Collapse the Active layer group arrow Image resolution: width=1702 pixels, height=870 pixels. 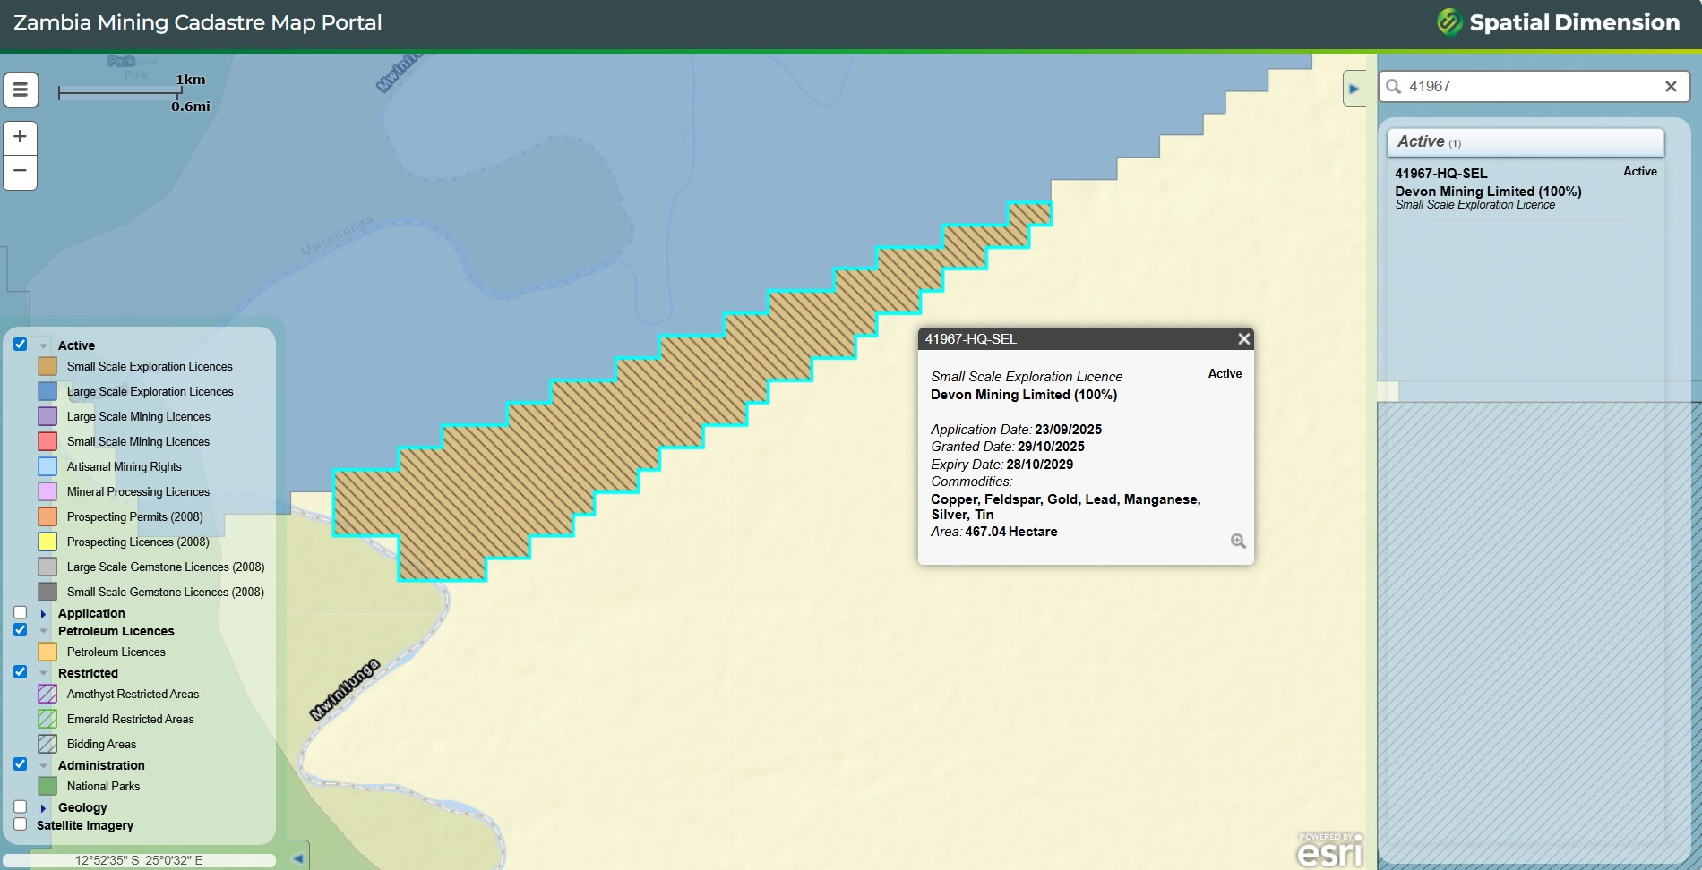43,345
